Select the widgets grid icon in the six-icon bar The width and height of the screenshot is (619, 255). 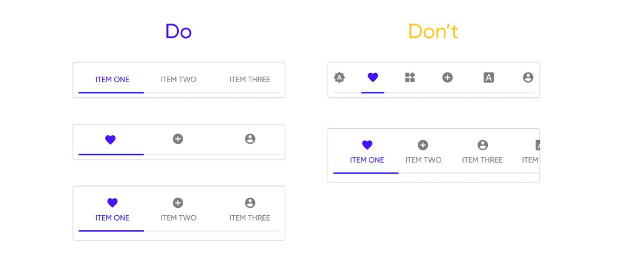(410, 77)
